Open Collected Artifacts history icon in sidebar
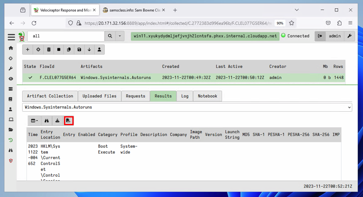The height and width of the screenshot is (197, 363). click(11, 140)
